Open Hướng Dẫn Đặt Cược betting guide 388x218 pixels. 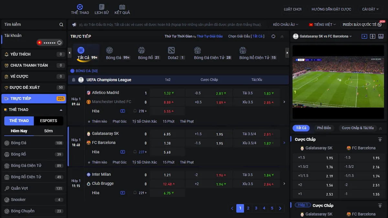(331, 9)
